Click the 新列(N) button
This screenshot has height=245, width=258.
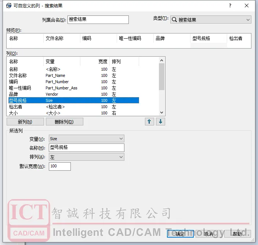click(25, 122)
